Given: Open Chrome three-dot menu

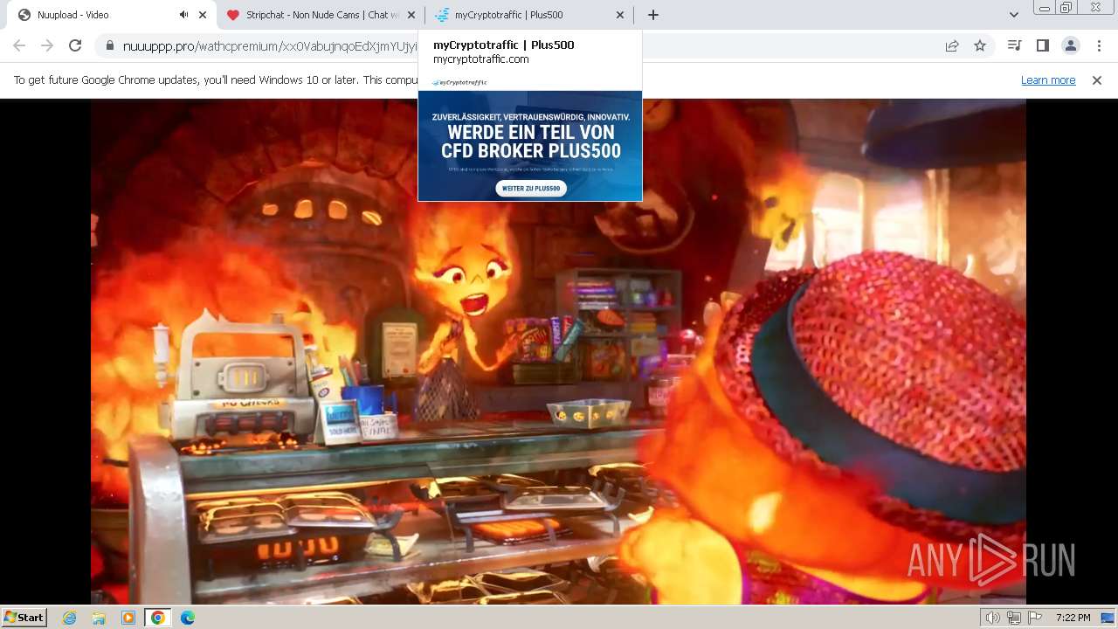Looking at the screenshot, I should (x=1099, y=45).
